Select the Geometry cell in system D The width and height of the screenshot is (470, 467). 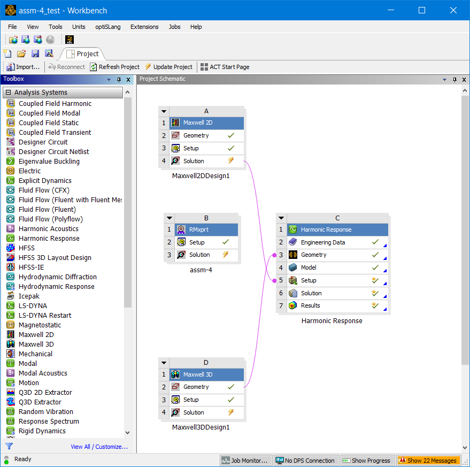coord(206,387)
